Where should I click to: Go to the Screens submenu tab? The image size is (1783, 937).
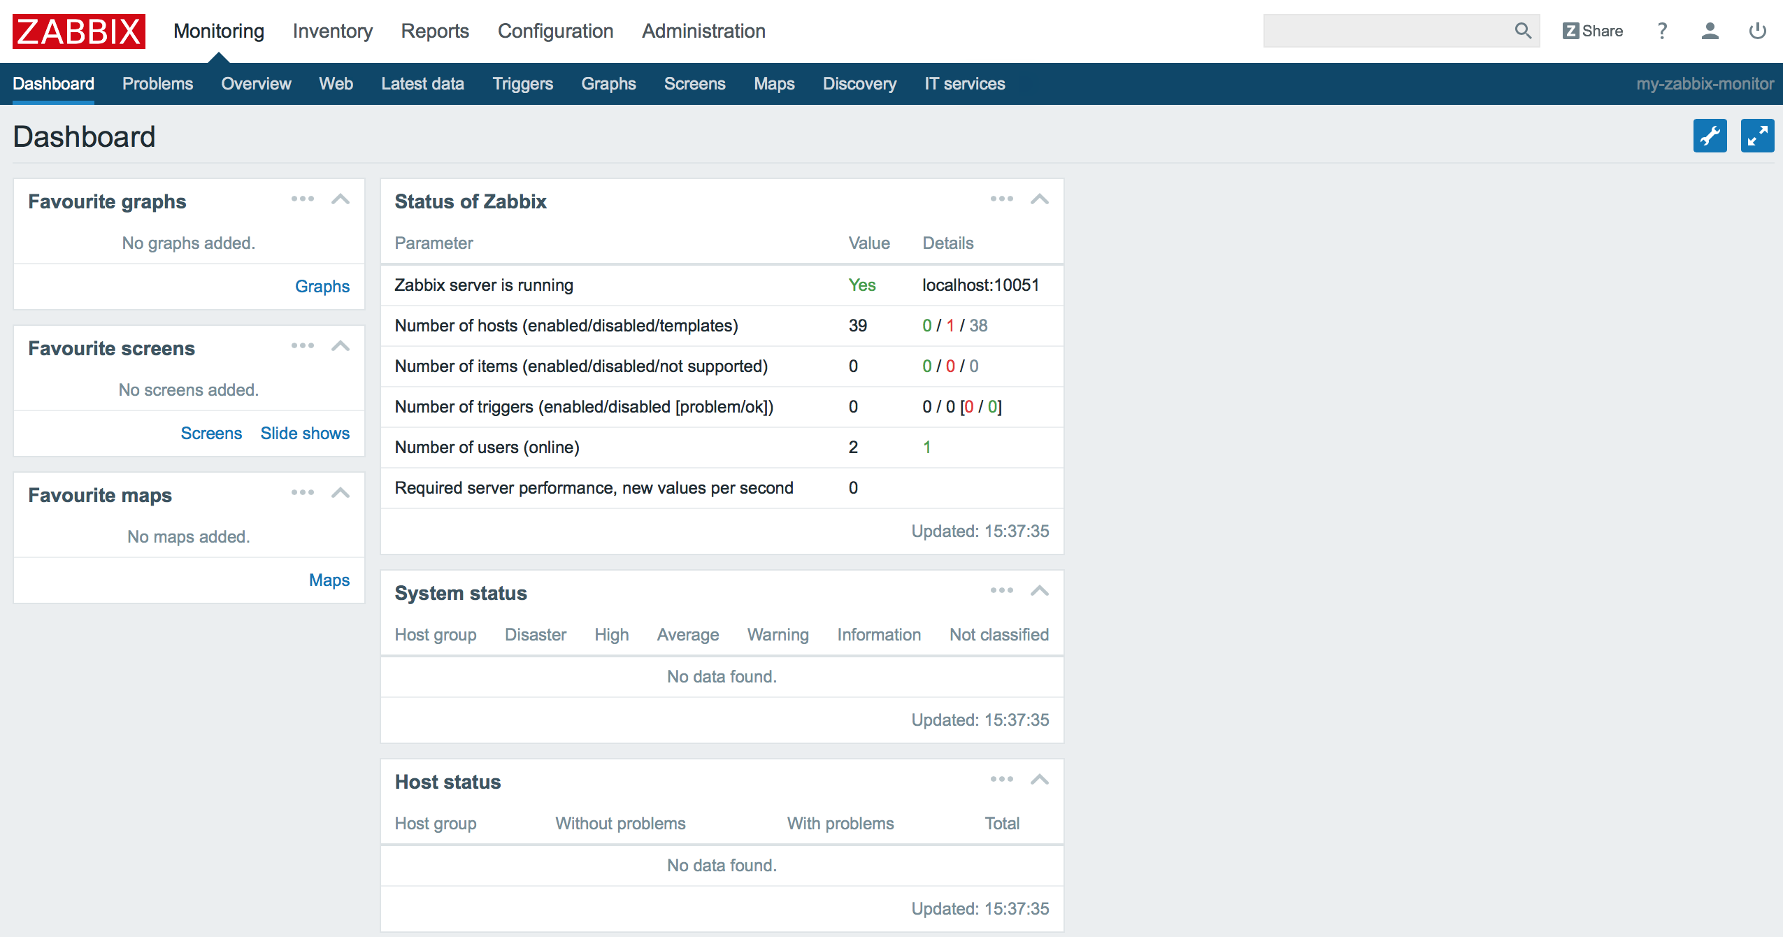(695, 84)
